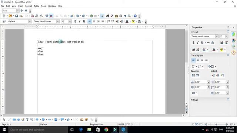Click the Hyperlink icon in toolbar
The image size is (237, 133).
(x=91, y=16)
